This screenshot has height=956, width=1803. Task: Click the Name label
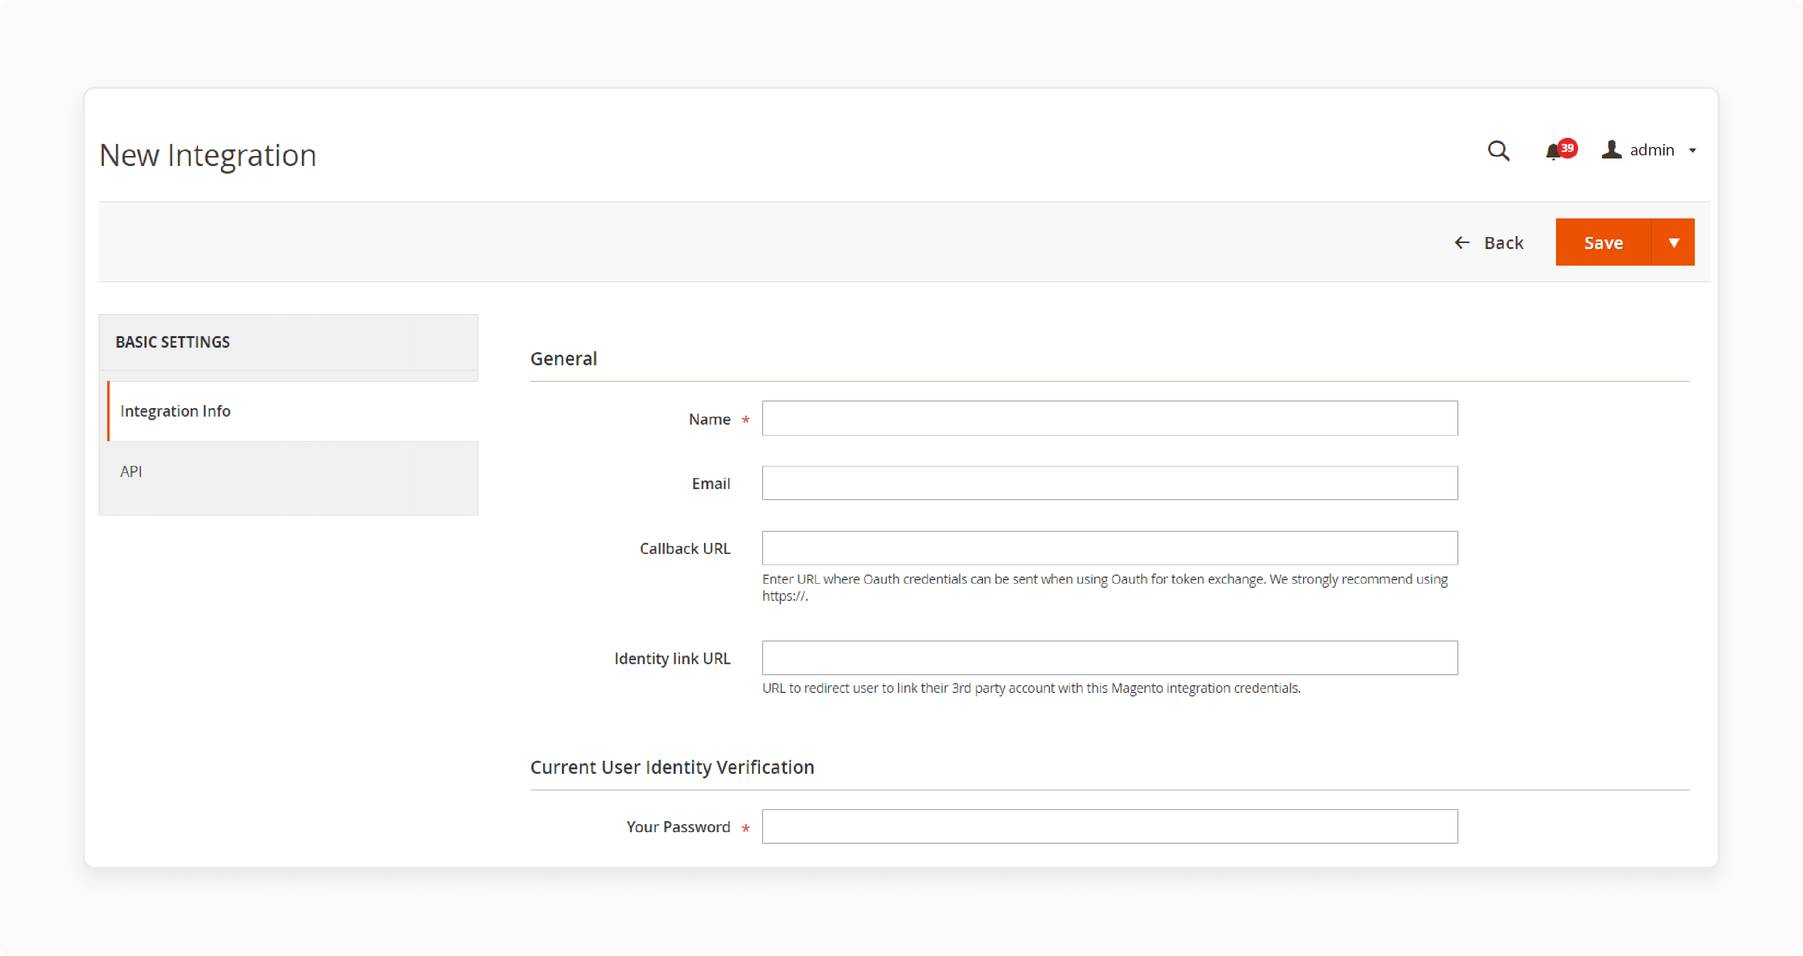(709, 419)
